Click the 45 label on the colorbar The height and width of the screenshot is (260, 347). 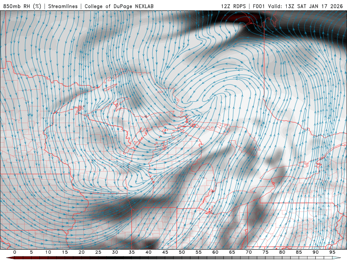point(165,252)
